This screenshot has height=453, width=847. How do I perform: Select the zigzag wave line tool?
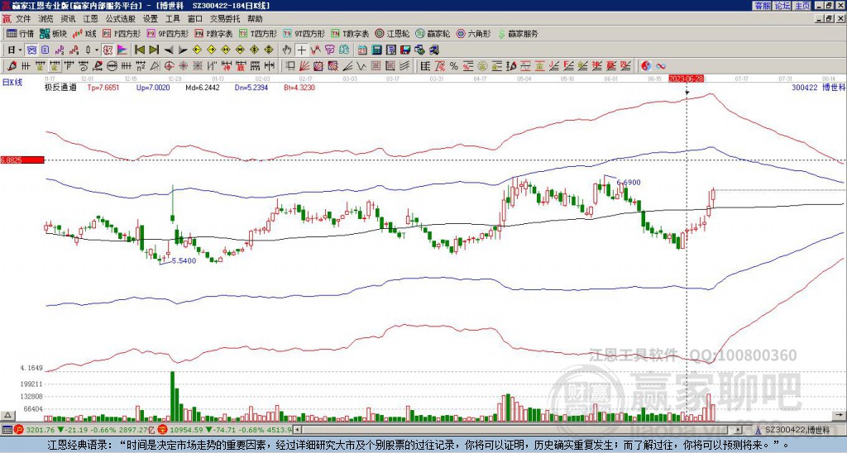pos(361,66)
